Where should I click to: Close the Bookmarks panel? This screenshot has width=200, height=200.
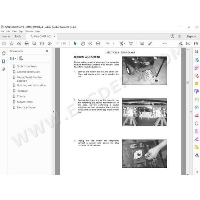click(x=47, y=51)
